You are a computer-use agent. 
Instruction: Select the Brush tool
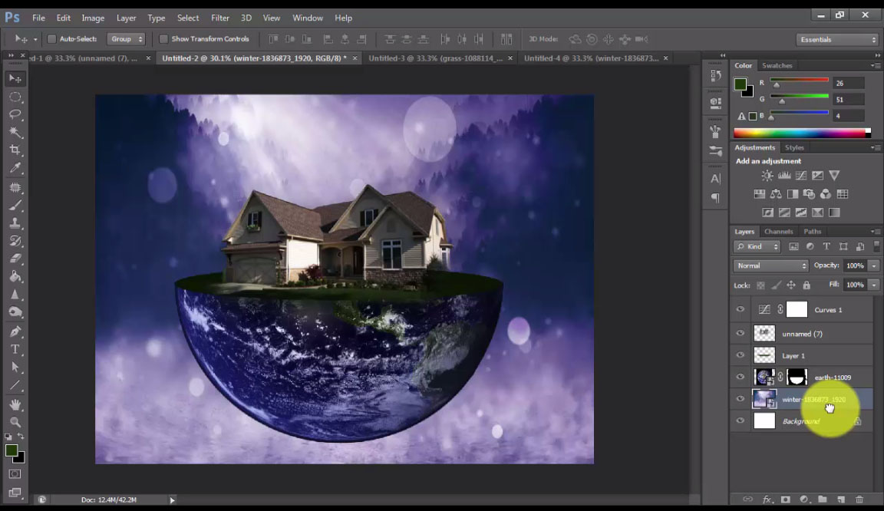(x=15, y=205)
